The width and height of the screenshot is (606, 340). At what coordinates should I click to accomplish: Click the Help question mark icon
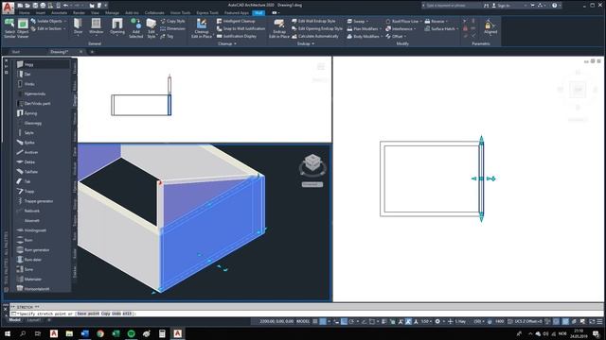[x=555, y=6]
